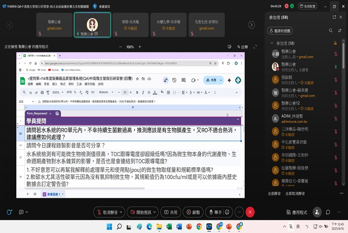Zoom in shared content with plus button

pos(140,47)
